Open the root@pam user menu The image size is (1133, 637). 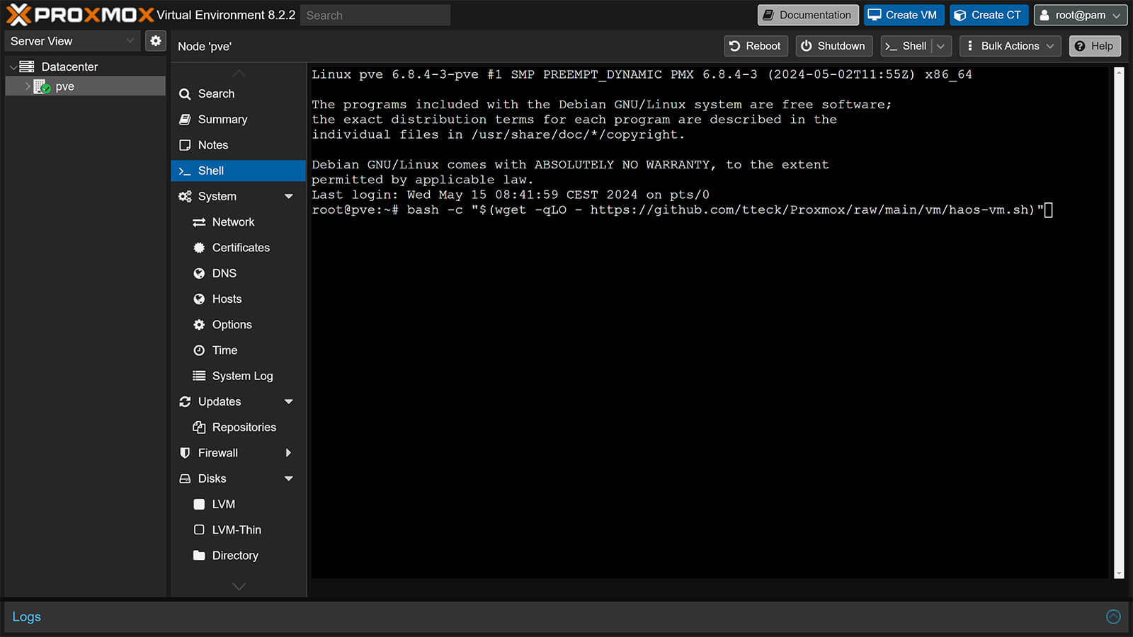pyautogui.click(x=1081, y=15)
